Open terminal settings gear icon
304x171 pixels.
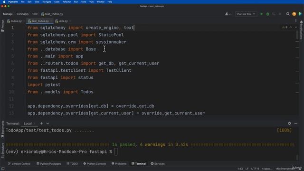[x=289, y=123]
